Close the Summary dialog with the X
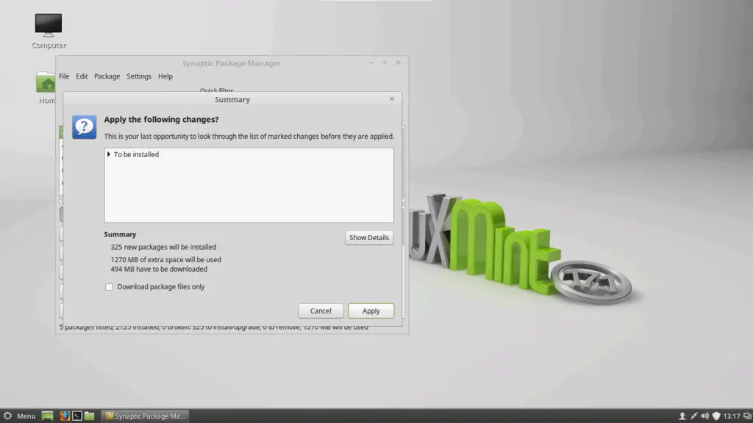The width and height of the screenshot is (753, 423). pyautogui.click(x=392, y=99)
